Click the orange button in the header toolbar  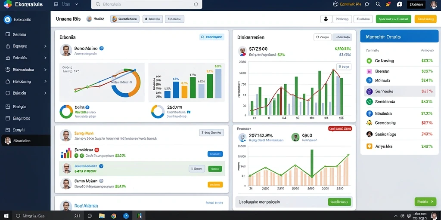[425, 19]
